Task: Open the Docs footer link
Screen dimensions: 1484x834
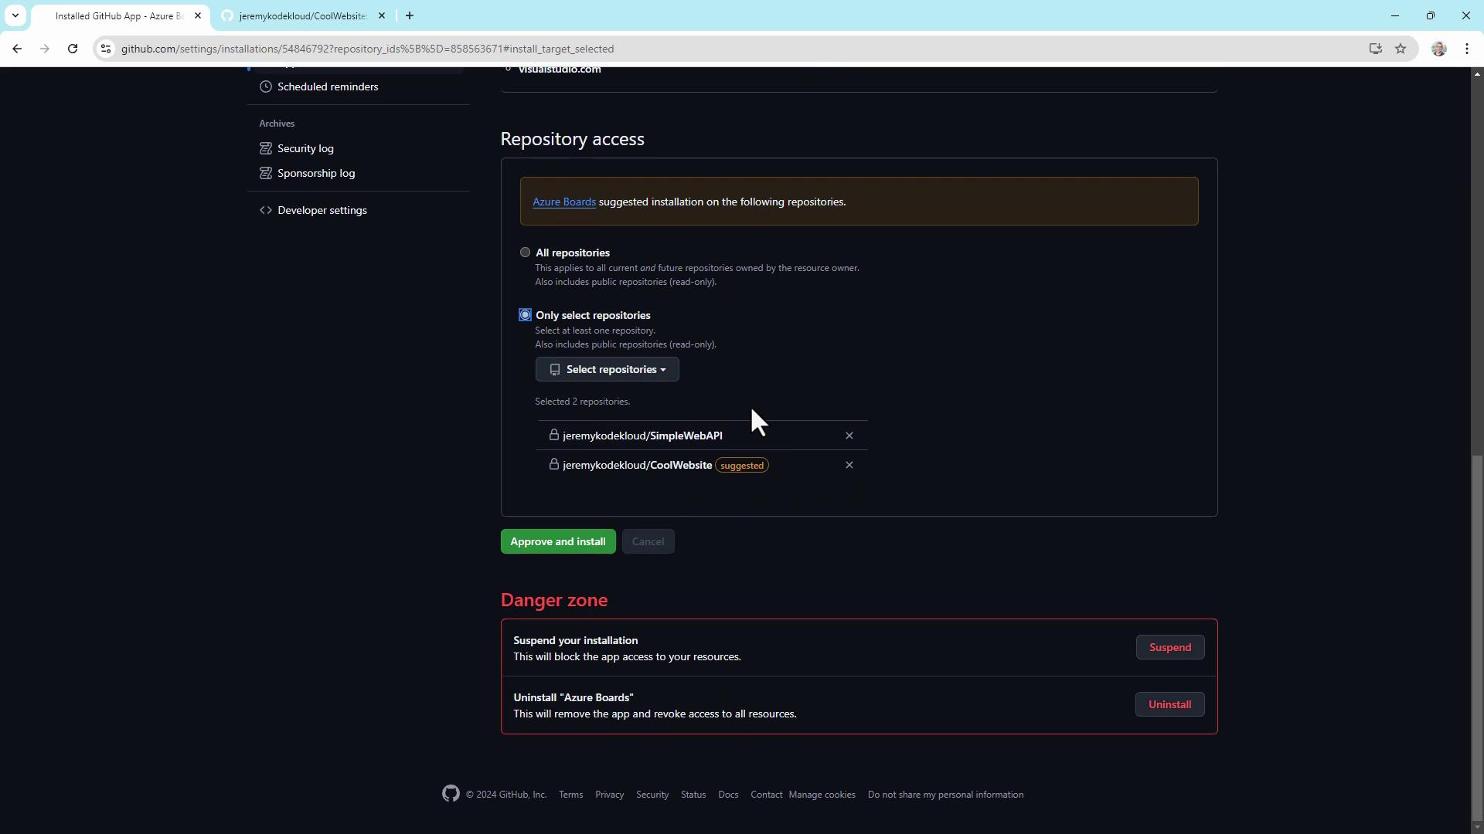Action: click(728, 795)
